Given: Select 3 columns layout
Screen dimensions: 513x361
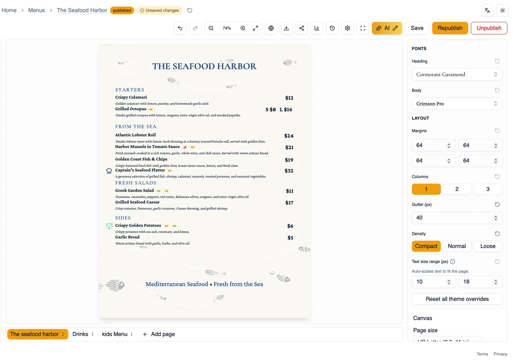Looking at the screenshot, I should tap(488, 189).
